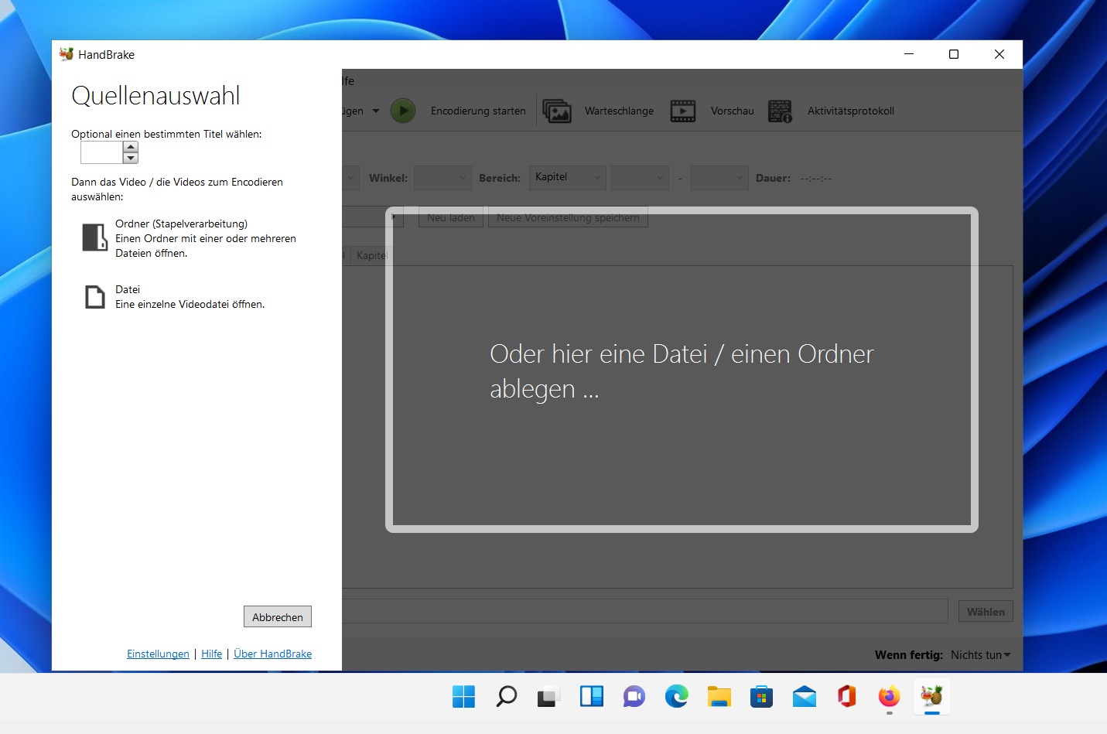Open the activity log icon

coord(780,111)
